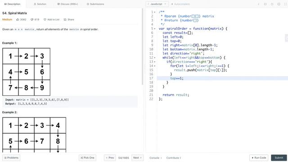Click the Medium difficulty label
This screenshot has width=288, height=162.
coord(7,19)
